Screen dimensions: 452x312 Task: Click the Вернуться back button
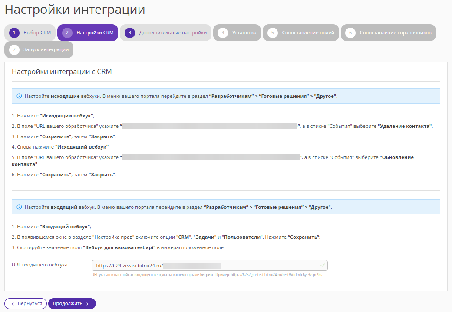click(26, 303)
